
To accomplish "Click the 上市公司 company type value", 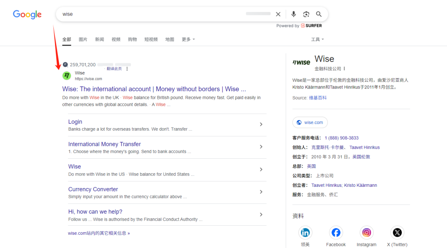I will [324, 176].
